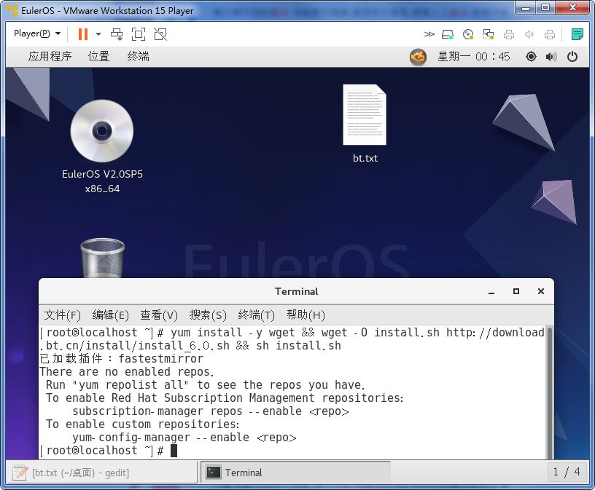Viewport: 595px width, 490px height.
Task: Close the Terminal window
Action: click(541, 291)
